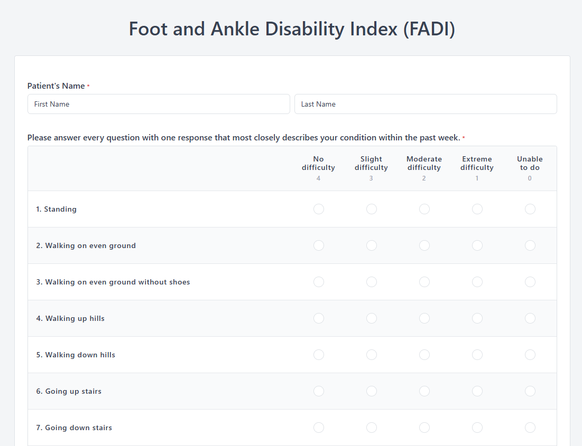Select No difficulty for walking without shoes
This screenshot has width=582, height=446.
319,282
